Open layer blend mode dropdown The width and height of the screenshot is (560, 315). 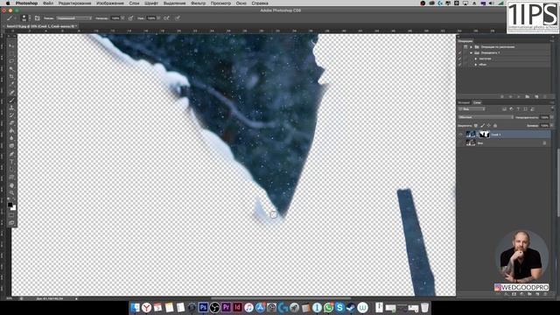tap(486, 117)
